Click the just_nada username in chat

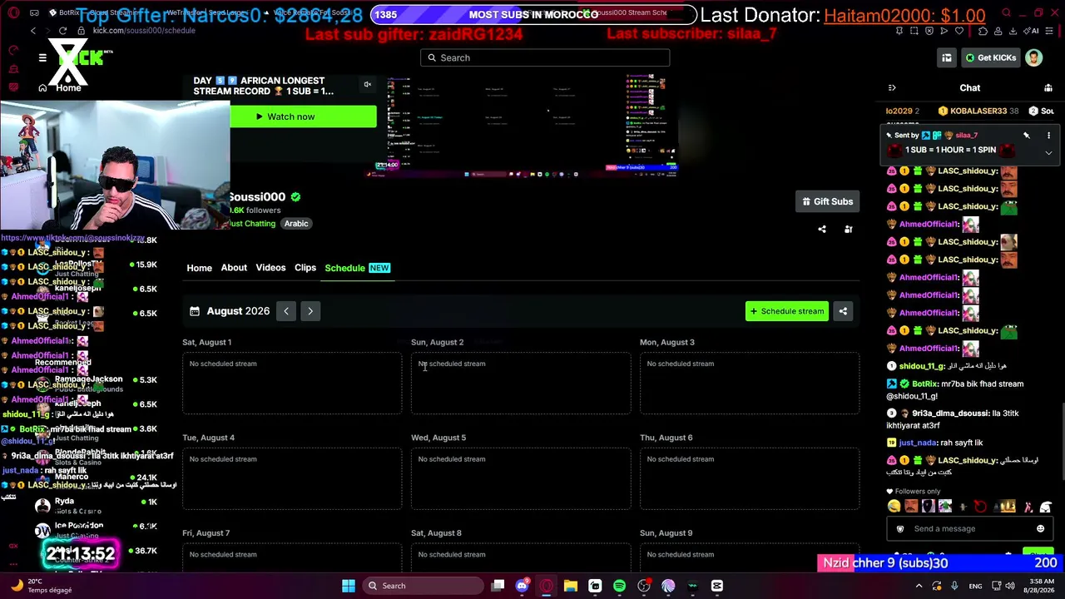917,443
